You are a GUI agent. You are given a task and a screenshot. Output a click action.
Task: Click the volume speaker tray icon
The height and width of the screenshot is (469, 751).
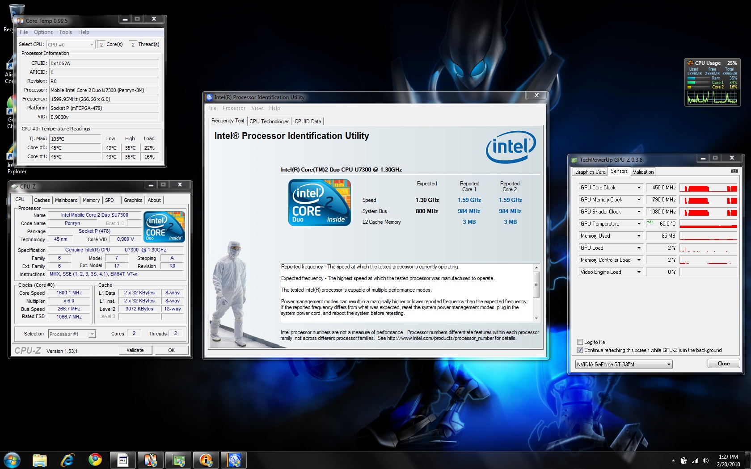705,461
